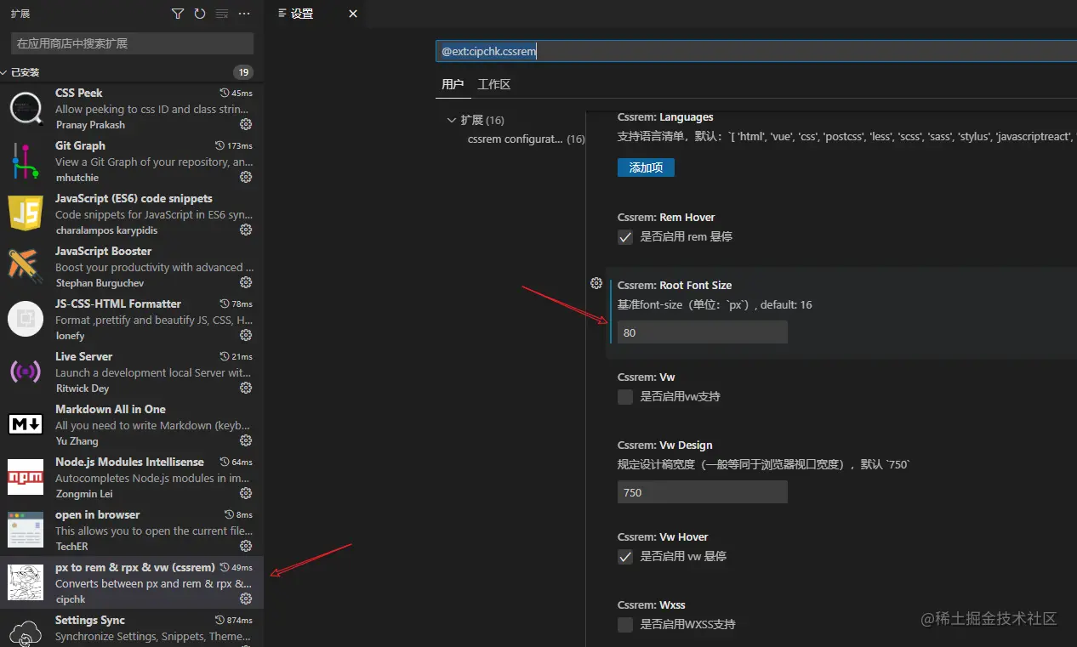This screenshot has height=647, width=1077.
Task: Focus the extension marketplace search field
Action: (132, 43)
